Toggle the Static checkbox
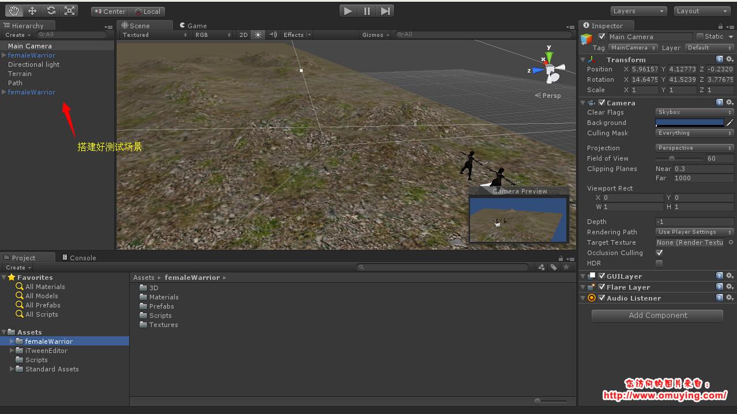The image size is (737, 414). coord(700,37)
